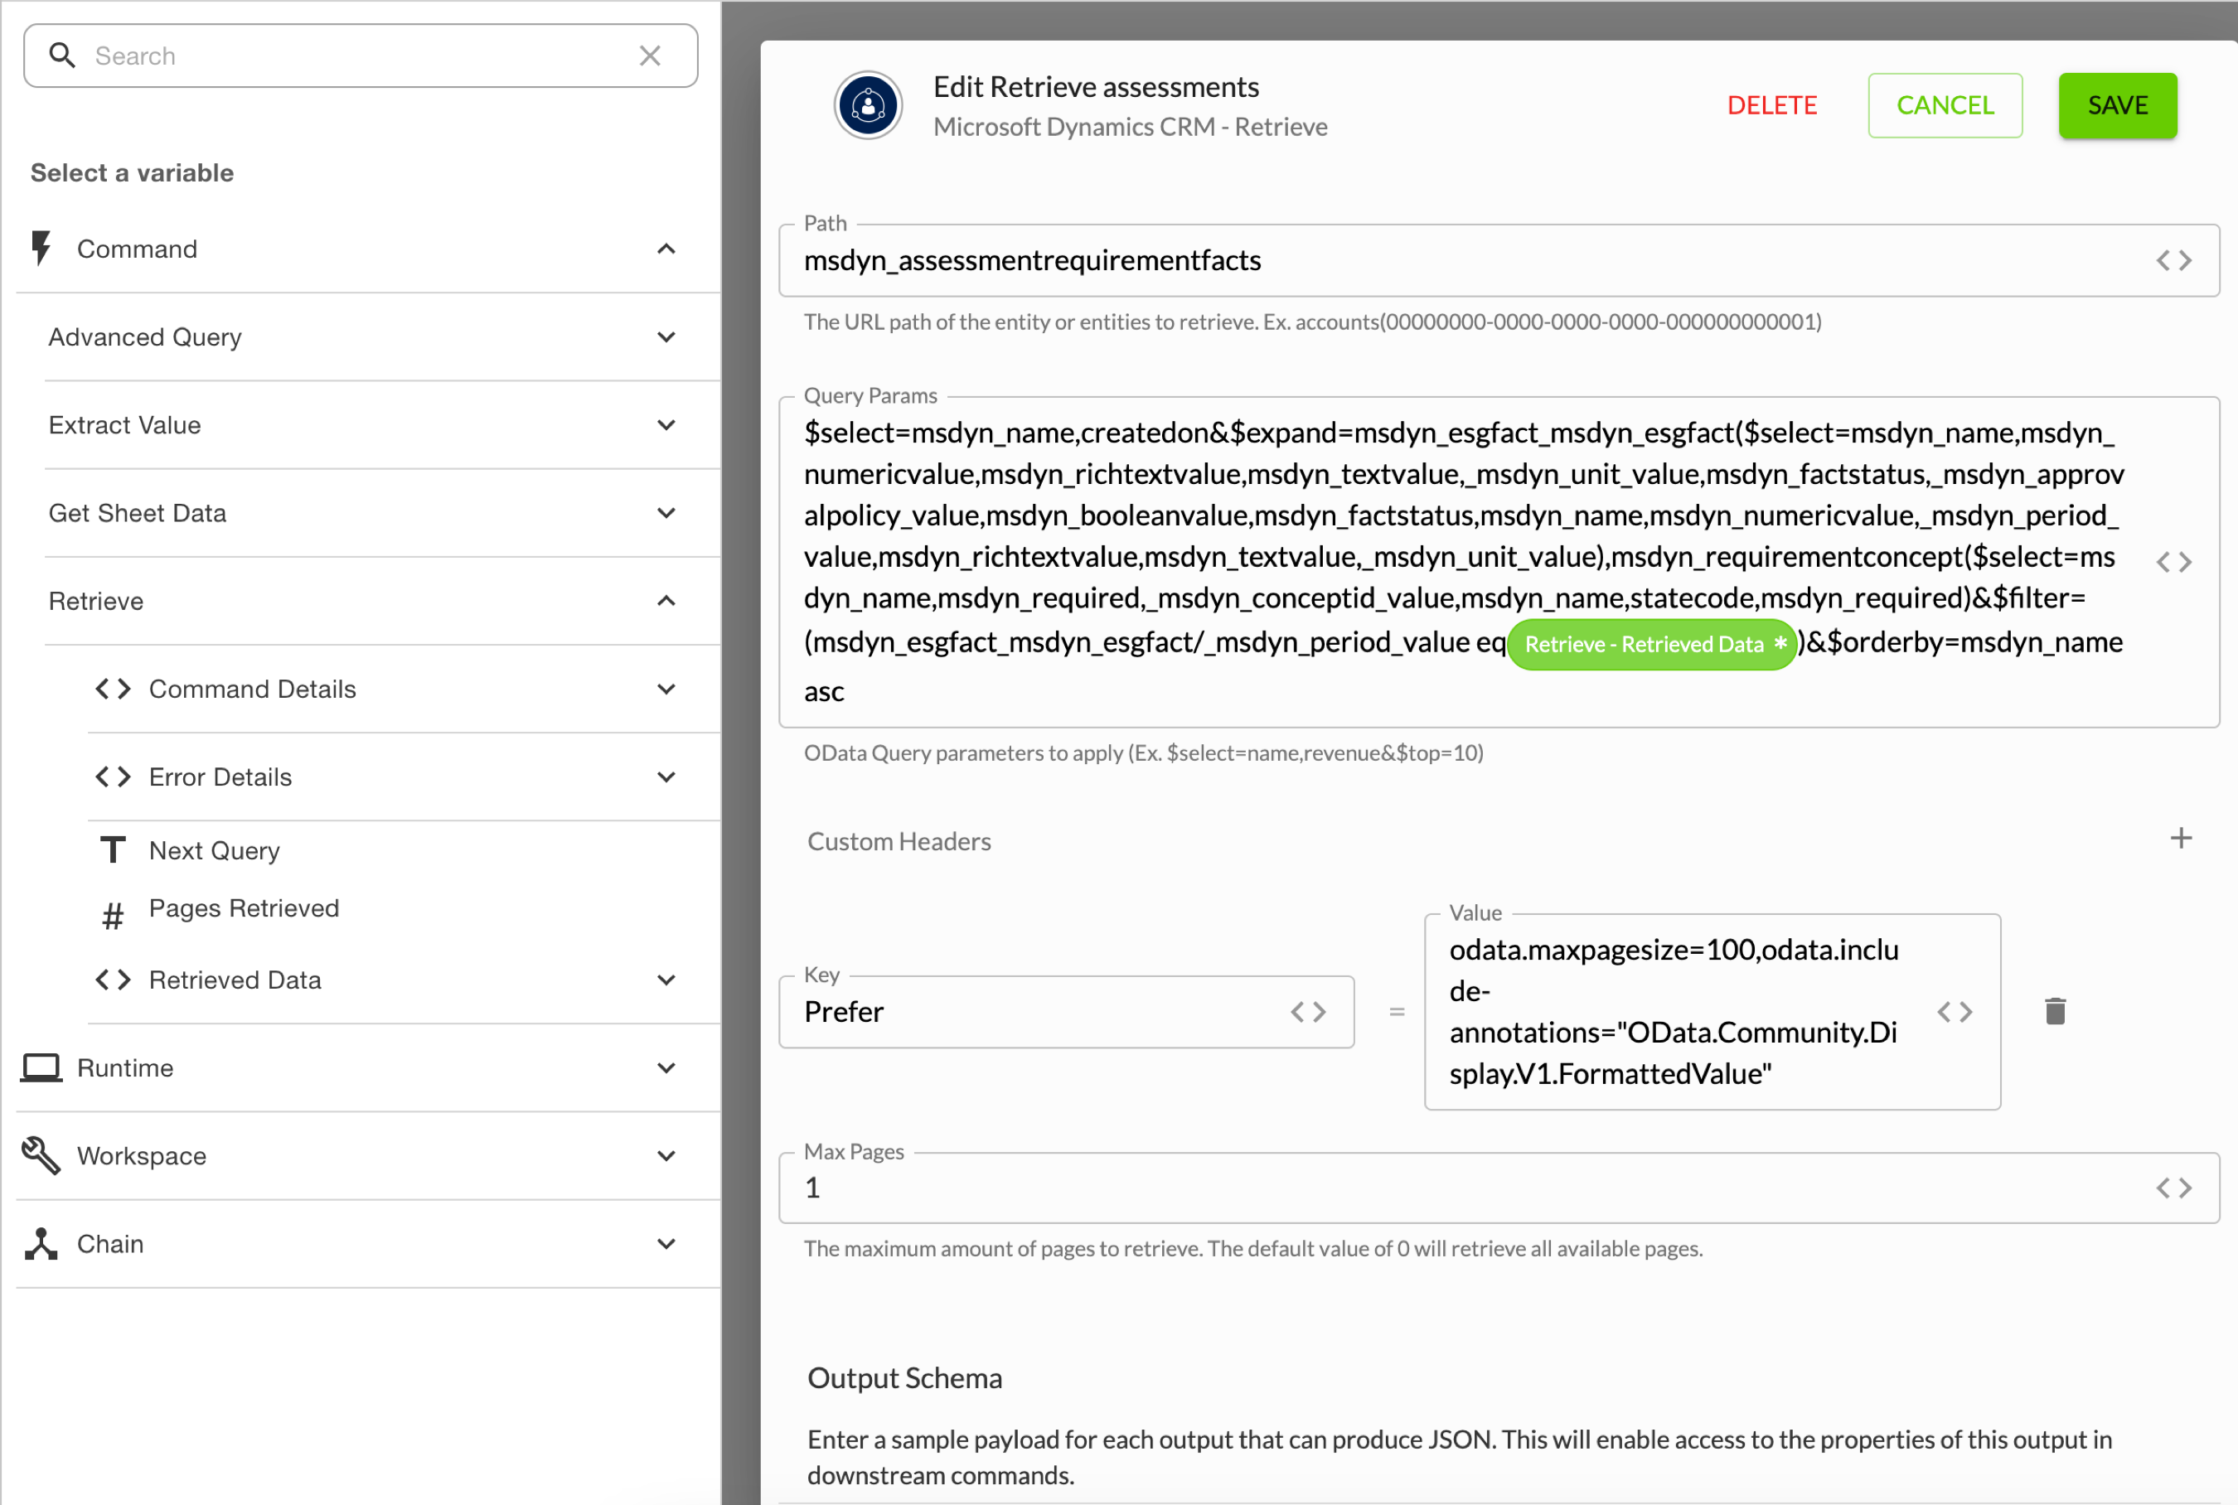Image resolution: width=2238 pixels, height=1505 pixels.
Task: Select the Pages Retrieved variable
Action: point(244,908)
